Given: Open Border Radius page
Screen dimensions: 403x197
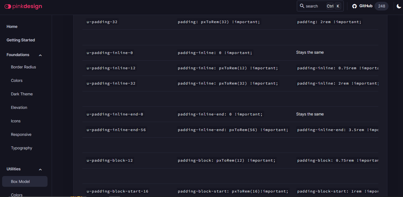Looking at the screenshot, I should click(23, 67).
